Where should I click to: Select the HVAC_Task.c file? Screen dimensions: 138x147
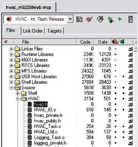(x=48, y=126)
